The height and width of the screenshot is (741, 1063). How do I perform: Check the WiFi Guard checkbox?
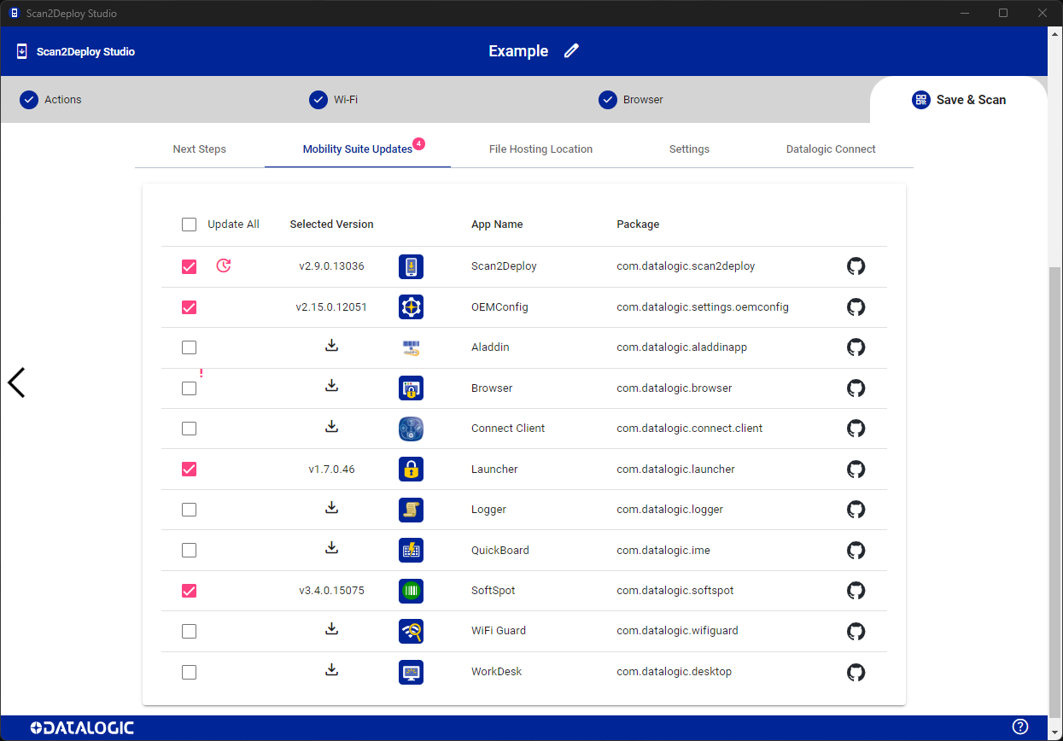(x=189, y=632)
